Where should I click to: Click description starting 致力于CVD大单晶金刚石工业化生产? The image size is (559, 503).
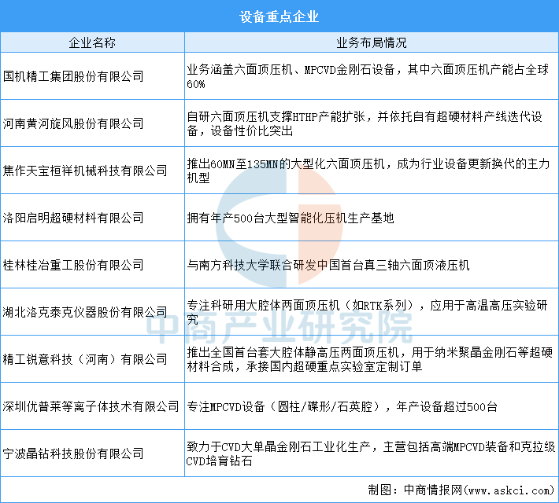tap(371, 453)
